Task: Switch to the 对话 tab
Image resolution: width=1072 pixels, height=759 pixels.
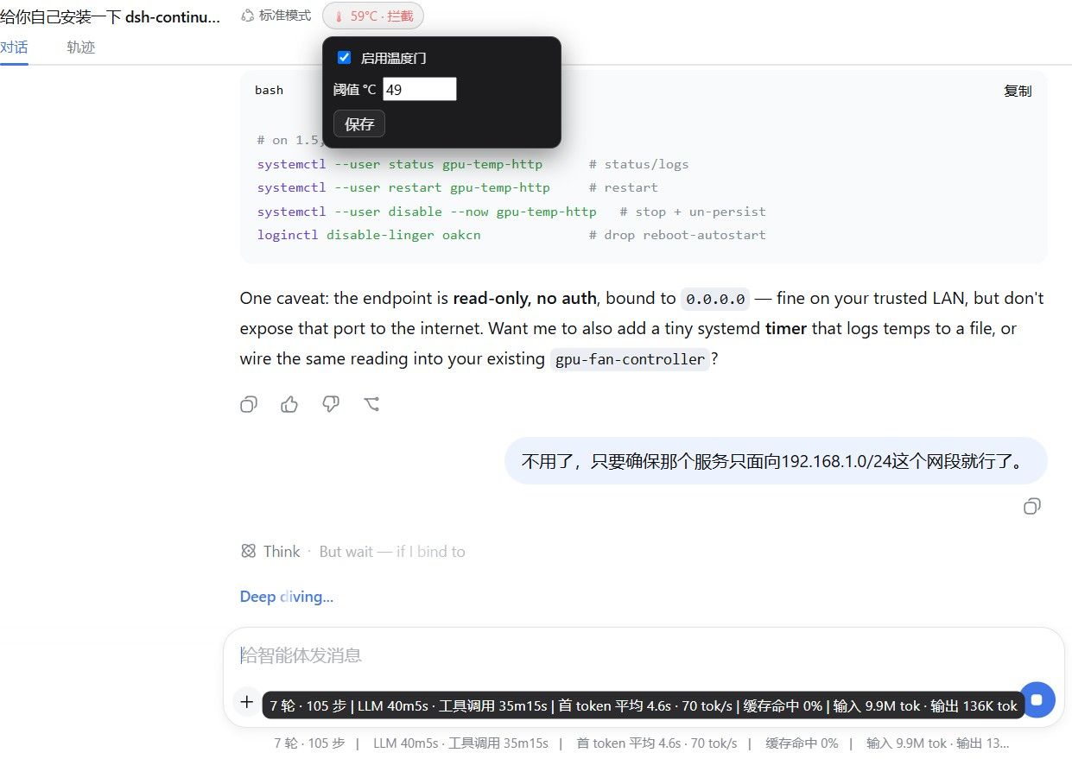Action: pyautogui.click(x=14, y=47)
